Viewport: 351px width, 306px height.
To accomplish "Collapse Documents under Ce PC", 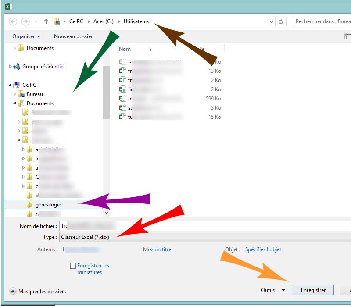I will 14,103.
